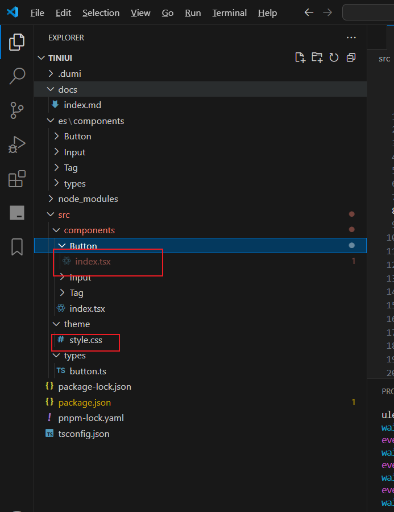This screenshot has width=394, height=512.
Task: Go back using the navigation arrow
Action: point(309,13)
